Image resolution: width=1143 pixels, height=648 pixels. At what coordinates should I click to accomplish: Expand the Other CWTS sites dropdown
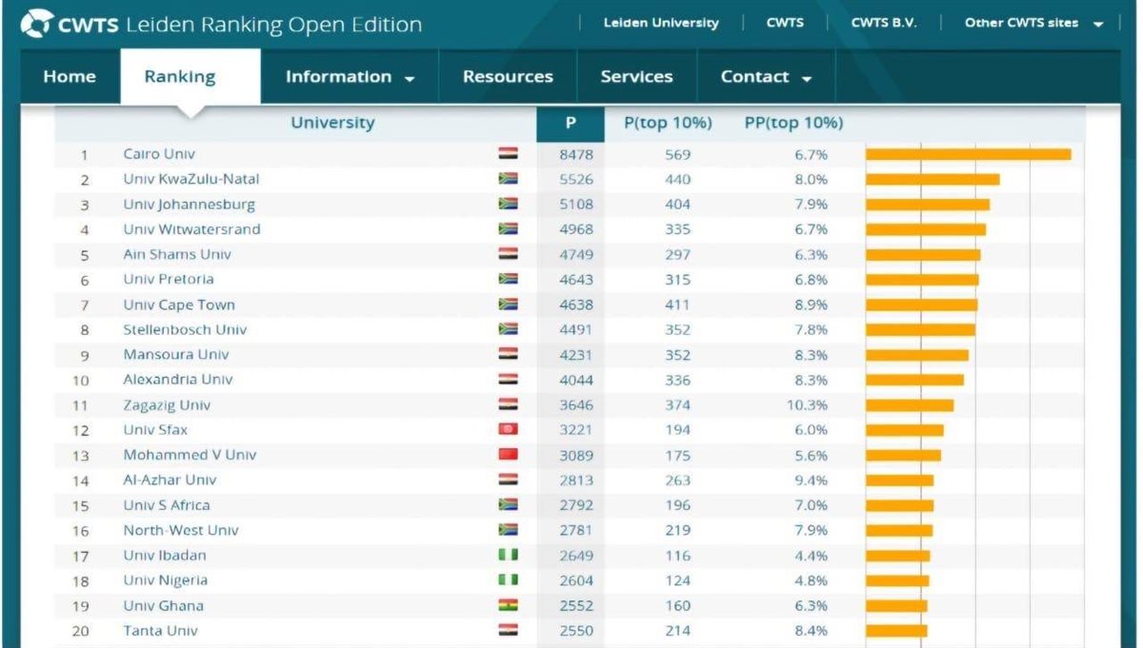pyautogui.click(x=1033, y=23)
